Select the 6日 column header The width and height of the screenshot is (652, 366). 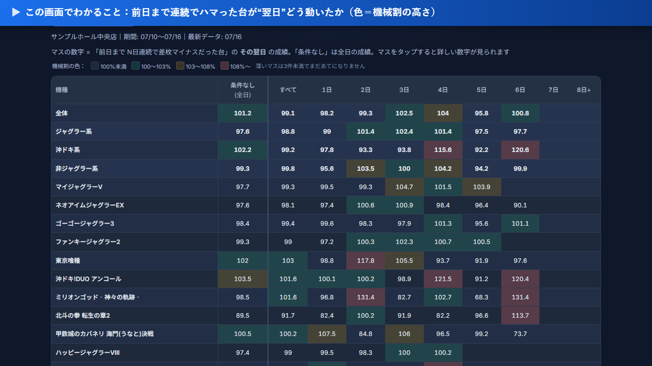[x=520, y=90]
